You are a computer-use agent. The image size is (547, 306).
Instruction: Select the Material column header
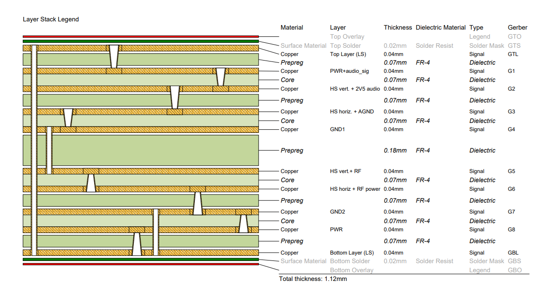coord(292,28)
